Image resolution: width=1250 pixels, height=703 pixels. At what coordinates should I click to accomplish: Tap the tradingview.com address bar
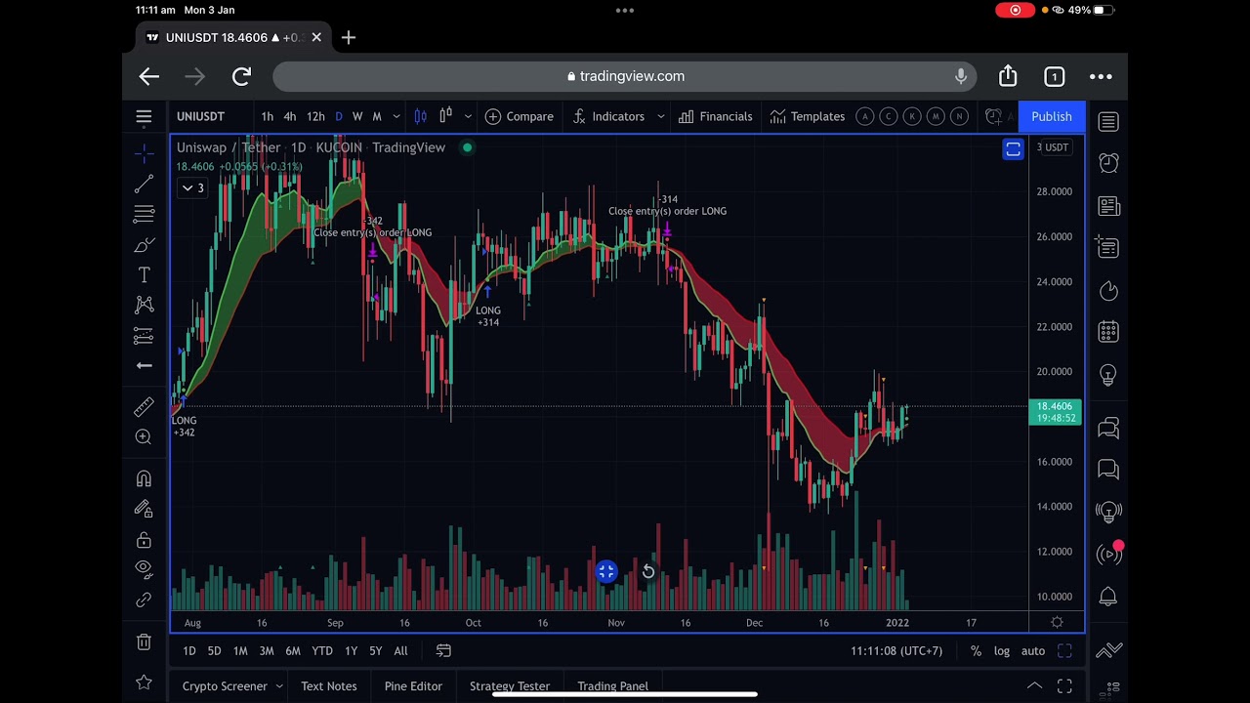coord(625,76)
